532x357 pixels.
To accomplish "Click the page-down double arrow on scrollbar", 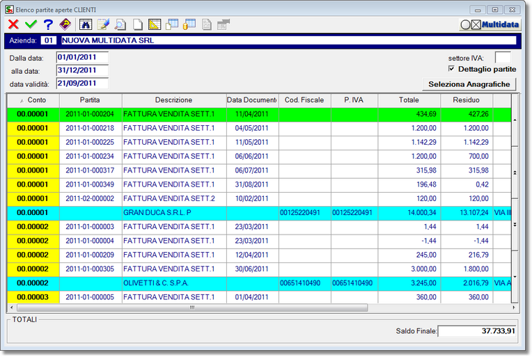I will (515, 225).
